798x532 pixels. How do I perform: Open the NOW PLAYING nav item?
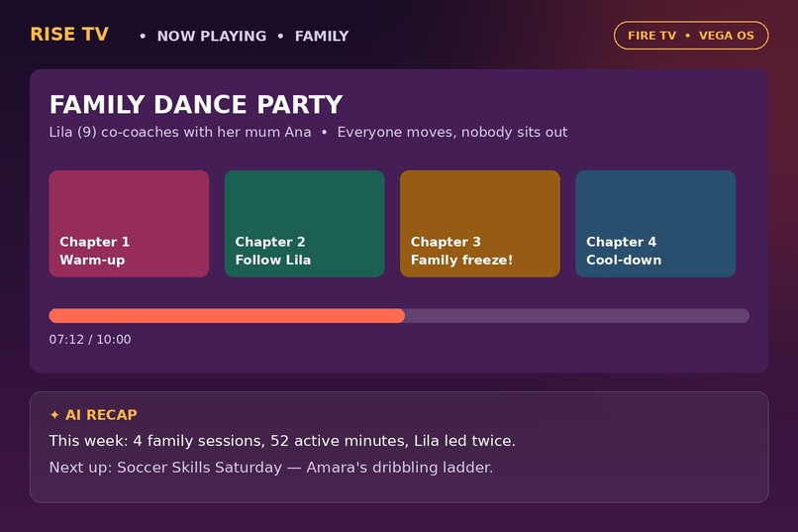pyautogui.click(x=212, y=36)
